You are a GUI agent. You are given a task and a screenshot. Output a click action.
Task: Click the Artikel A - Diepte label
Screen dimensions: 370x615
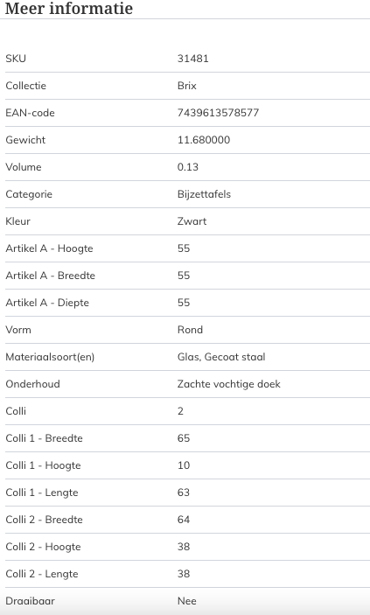click(47, 303)
